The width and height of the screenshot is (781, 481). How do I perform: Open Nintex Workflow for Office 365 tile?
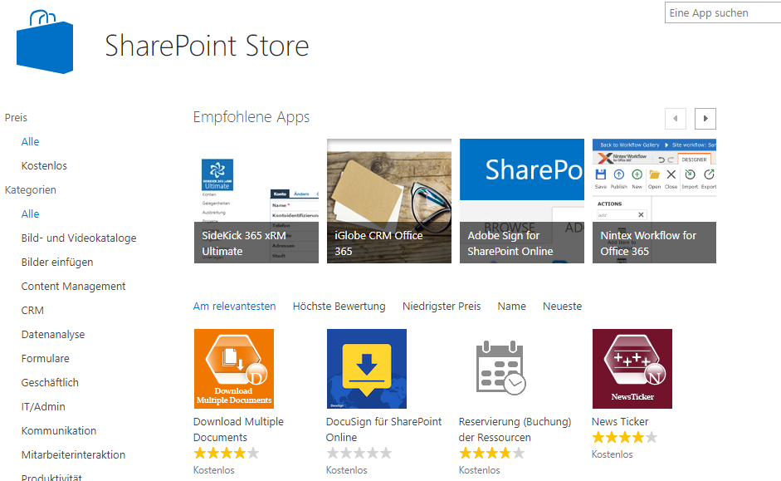coord(654,201)
